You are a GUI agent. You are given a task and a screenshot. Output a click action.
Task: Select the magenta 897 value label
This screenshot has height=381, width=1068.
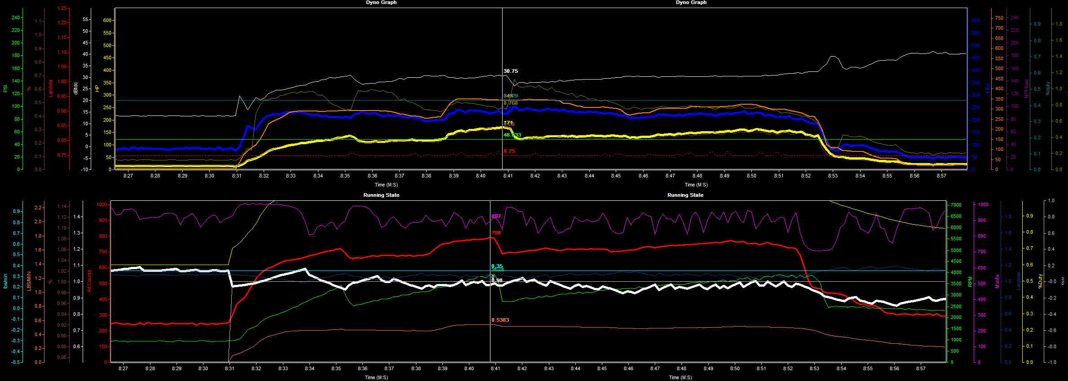click(496, 216)
